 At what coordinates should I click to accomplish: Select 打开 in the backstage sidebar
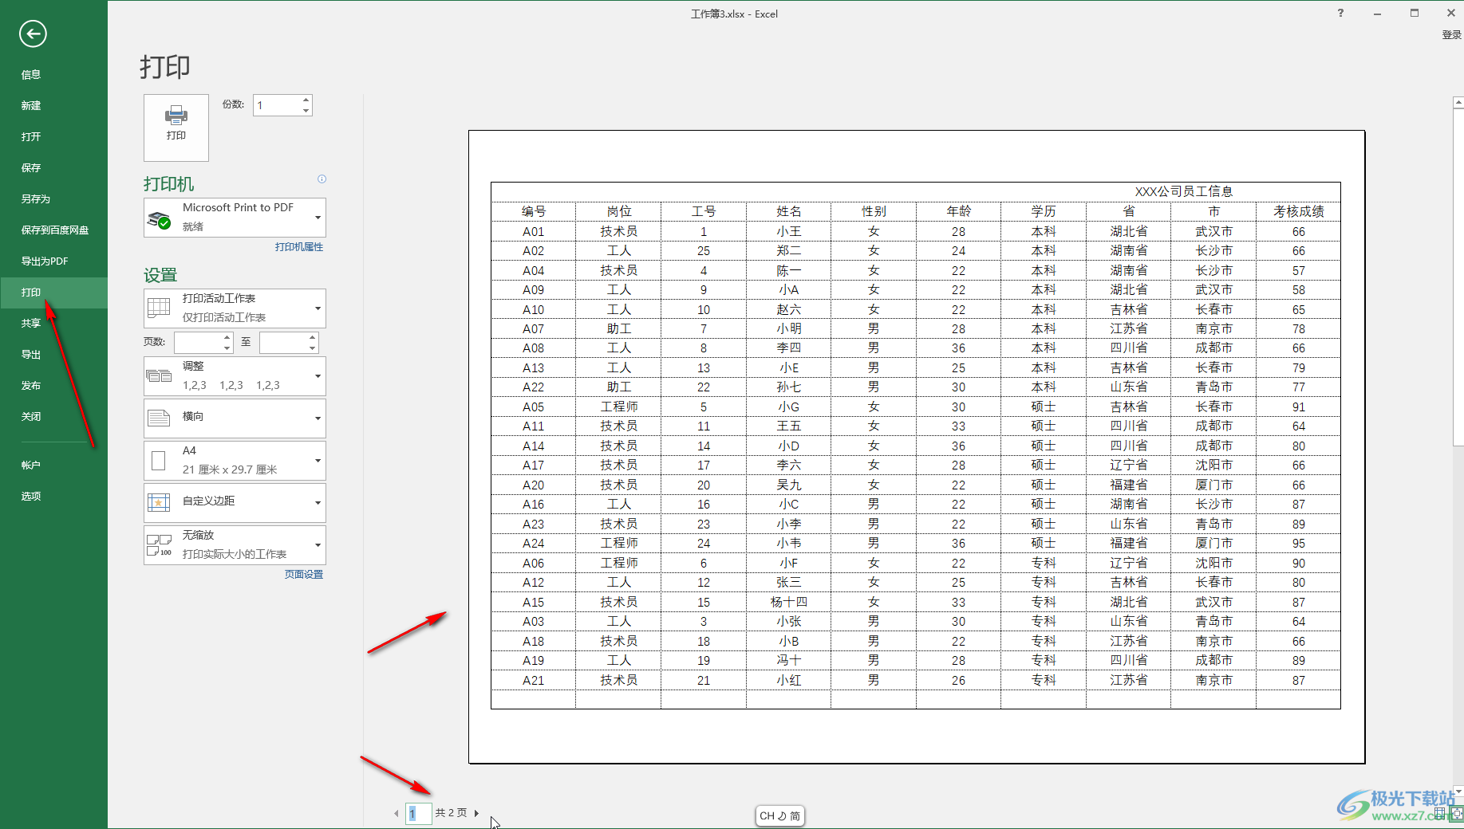pyautogui.click(x=53, y=137)
